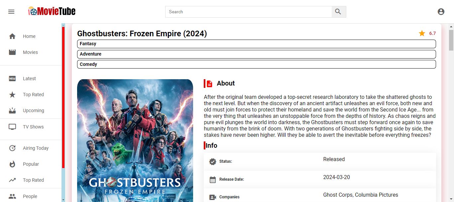
Task: Click the date '2024-03-20'
Action: [x=337, y=177]
